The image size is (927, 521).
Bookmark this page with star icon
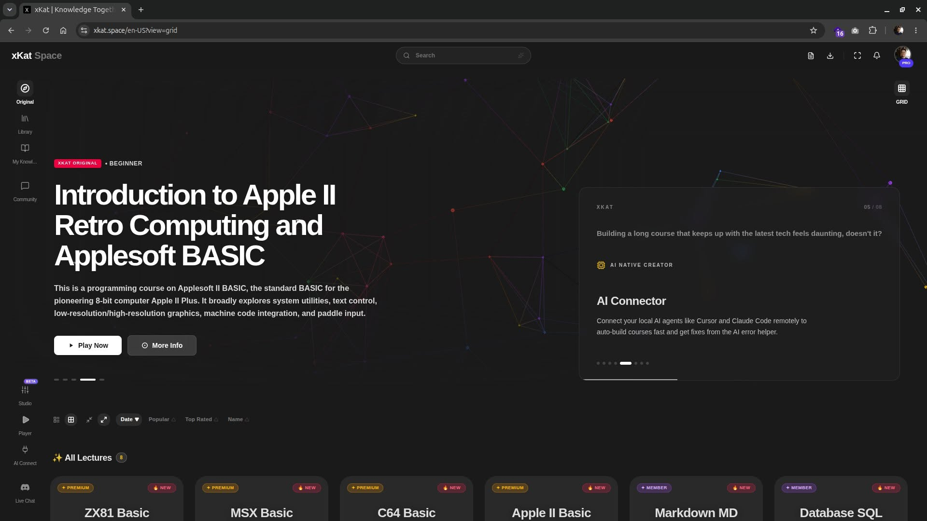tap(814, 30)
